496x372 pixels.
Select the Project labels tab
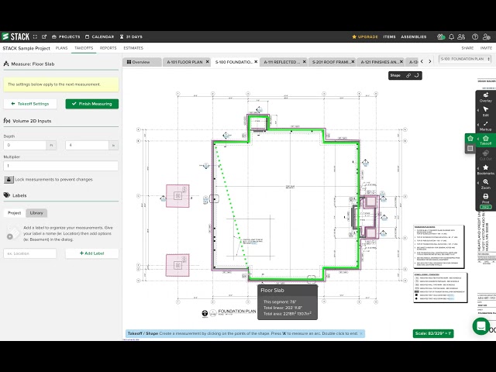tap(14, 213)
